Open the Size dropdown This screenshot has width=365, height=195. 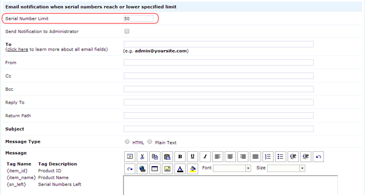286,168
